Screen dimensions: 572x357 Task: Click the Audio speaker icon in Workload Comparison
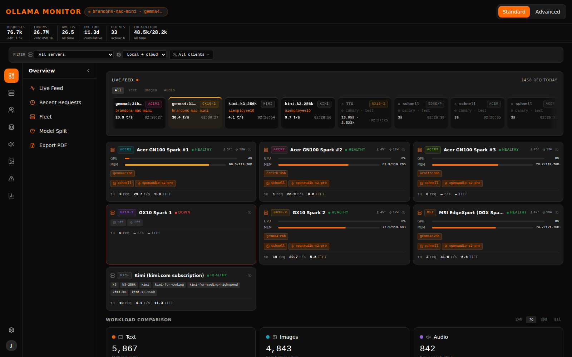tap(428, 337)
